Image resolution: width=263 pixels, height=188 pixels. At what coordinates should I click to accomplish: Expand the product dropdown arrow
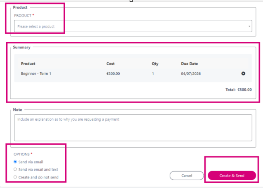click(x=249, y=26)
